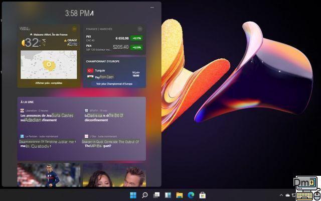
Task: Click the OneDrive cloud tray icon
Action: tap(287, 195)
